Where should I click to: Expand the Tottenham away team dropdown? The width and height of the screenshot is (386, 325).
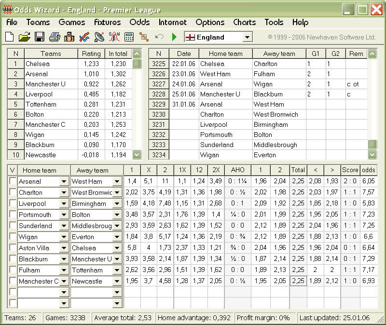(117, 270)
